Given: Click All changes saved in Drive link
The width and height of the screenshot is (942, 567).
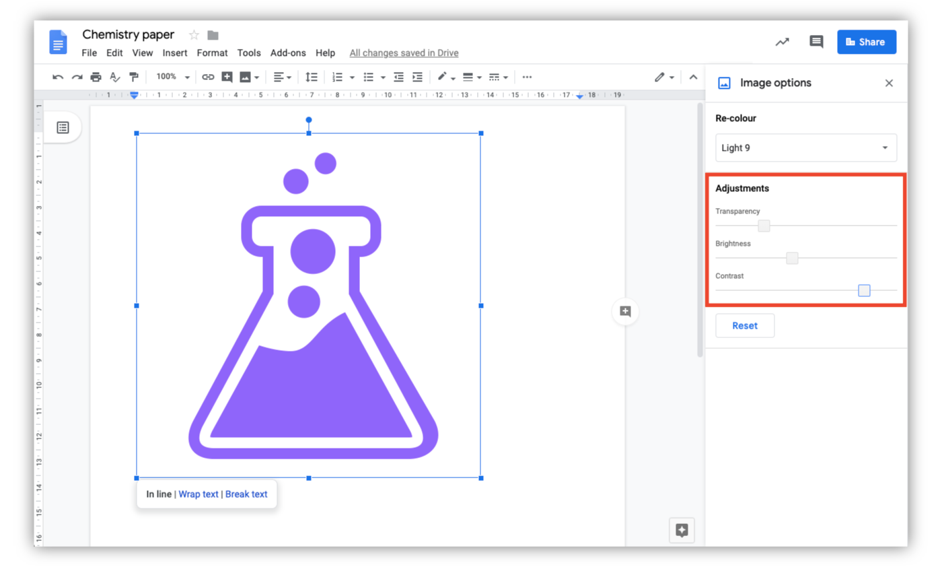Looking at the screenshot, I should tap(404, 53).
